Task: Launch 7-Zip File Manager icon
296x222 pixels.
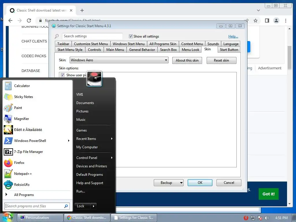Action: click(x=8, y=152)
